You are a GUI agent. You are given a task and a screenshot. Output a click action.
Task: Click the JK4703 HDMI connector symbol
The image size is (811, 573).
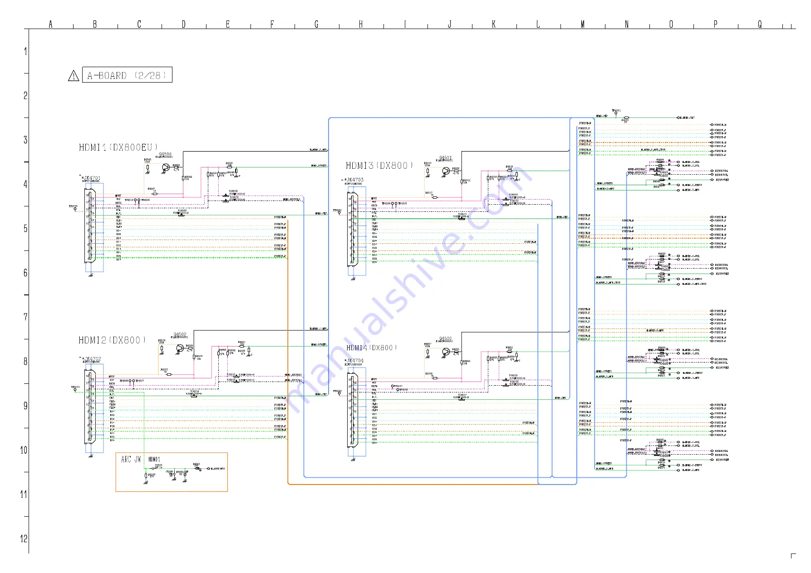coord(353,229)
